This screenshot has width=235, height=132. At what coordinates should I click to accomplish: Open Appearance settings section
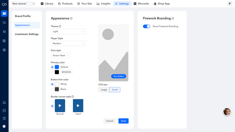[27, 25]
